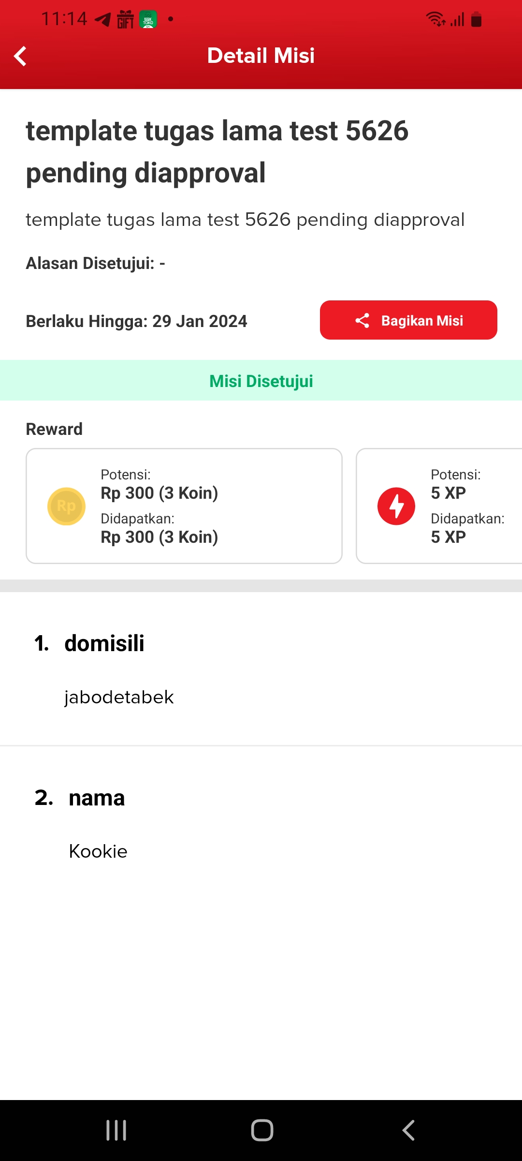Viewport: 522px width, 1161px height.
Task: Tap the jabodetabek answer text
Action: pyautogui.click(x=119, y=697)
